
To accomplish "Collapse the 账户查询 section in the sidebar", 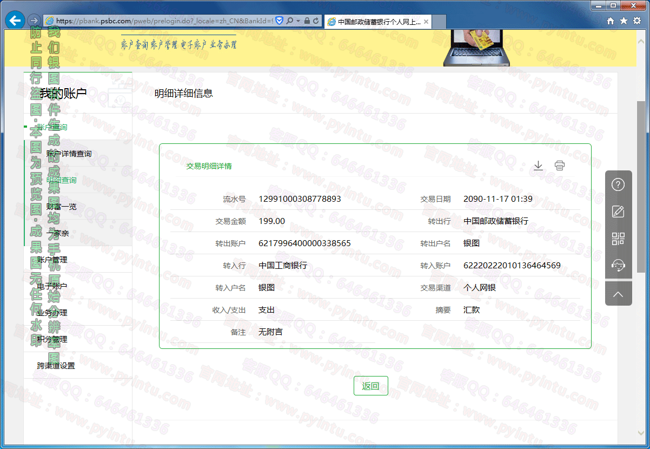I will coord(52,127).
